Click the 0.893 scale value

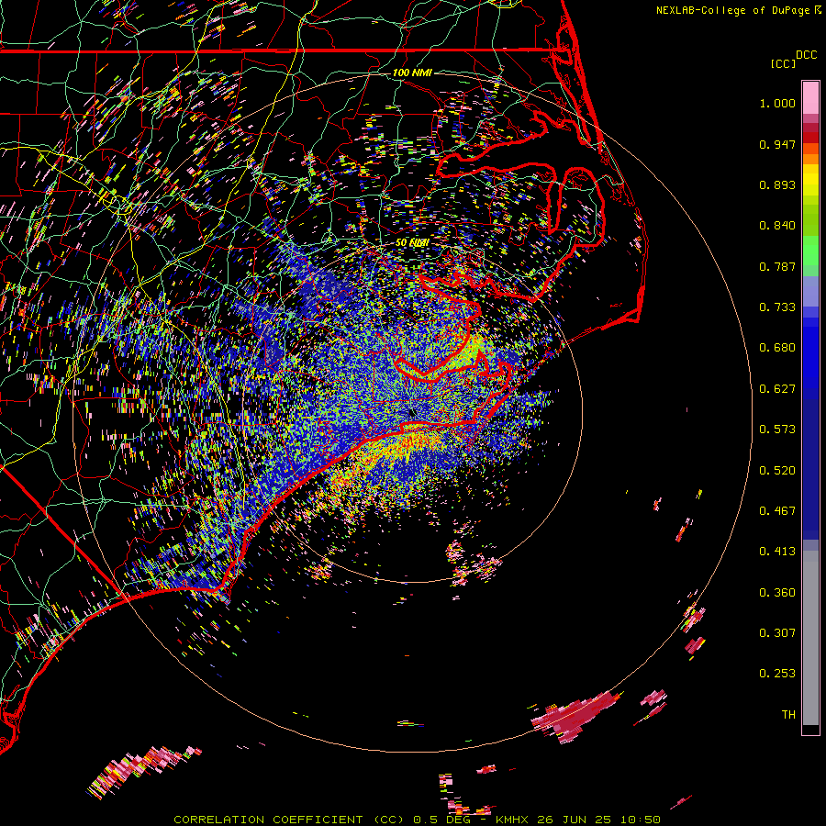point(777,184)
